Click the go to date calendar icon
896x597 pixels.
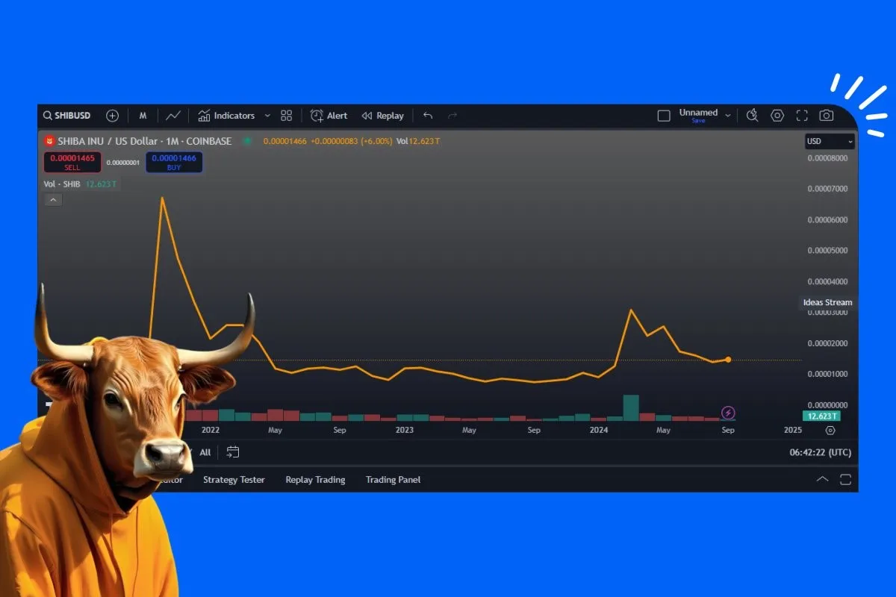click(x=233, y=452)
